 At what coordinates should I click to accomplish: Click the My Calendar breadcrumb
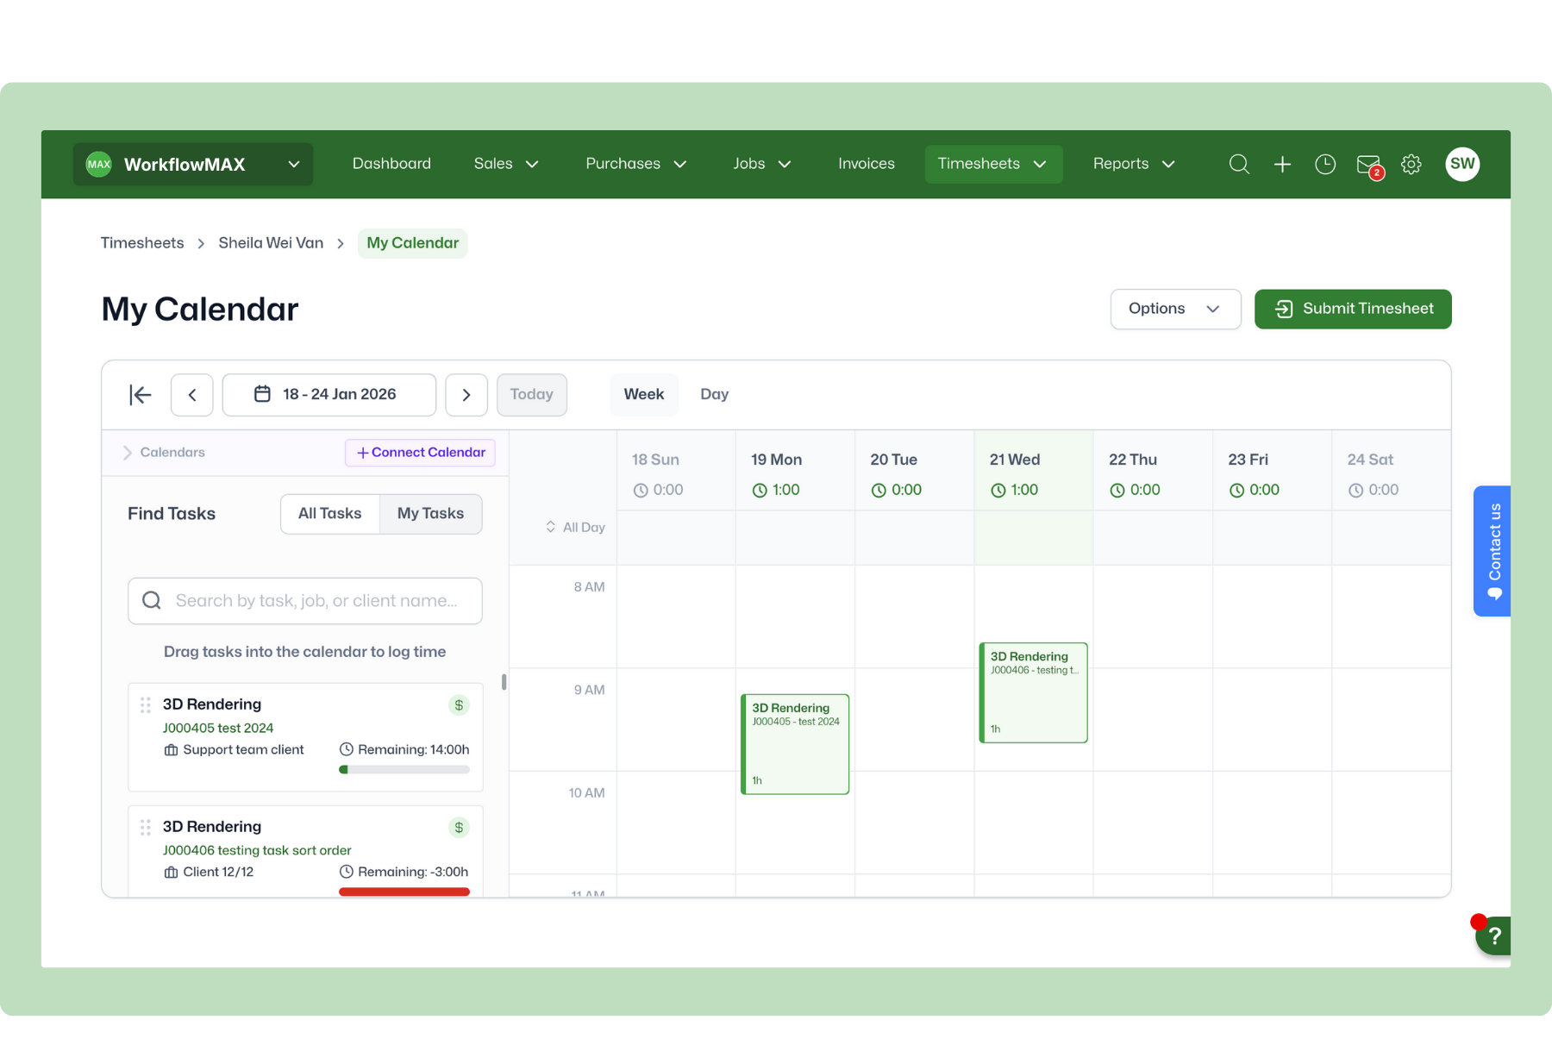(x=413, y=243)
